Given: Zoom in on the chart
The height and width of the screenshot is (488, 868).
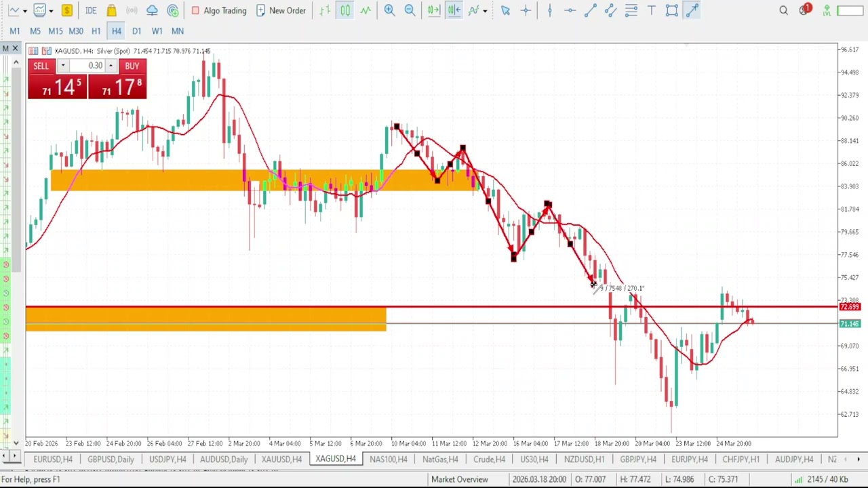Looking at the screenshot, I should 389,10.
